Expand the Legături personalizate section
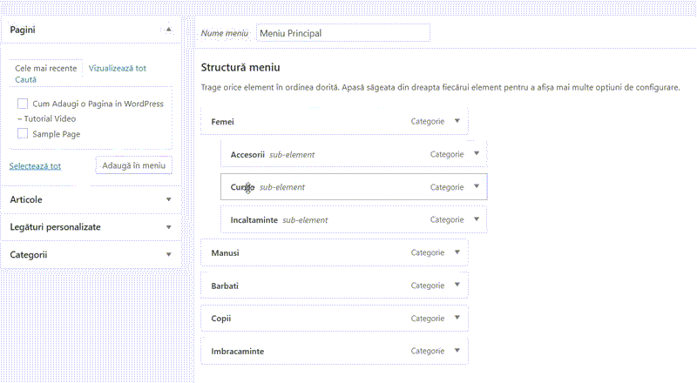 click(168, 226)
